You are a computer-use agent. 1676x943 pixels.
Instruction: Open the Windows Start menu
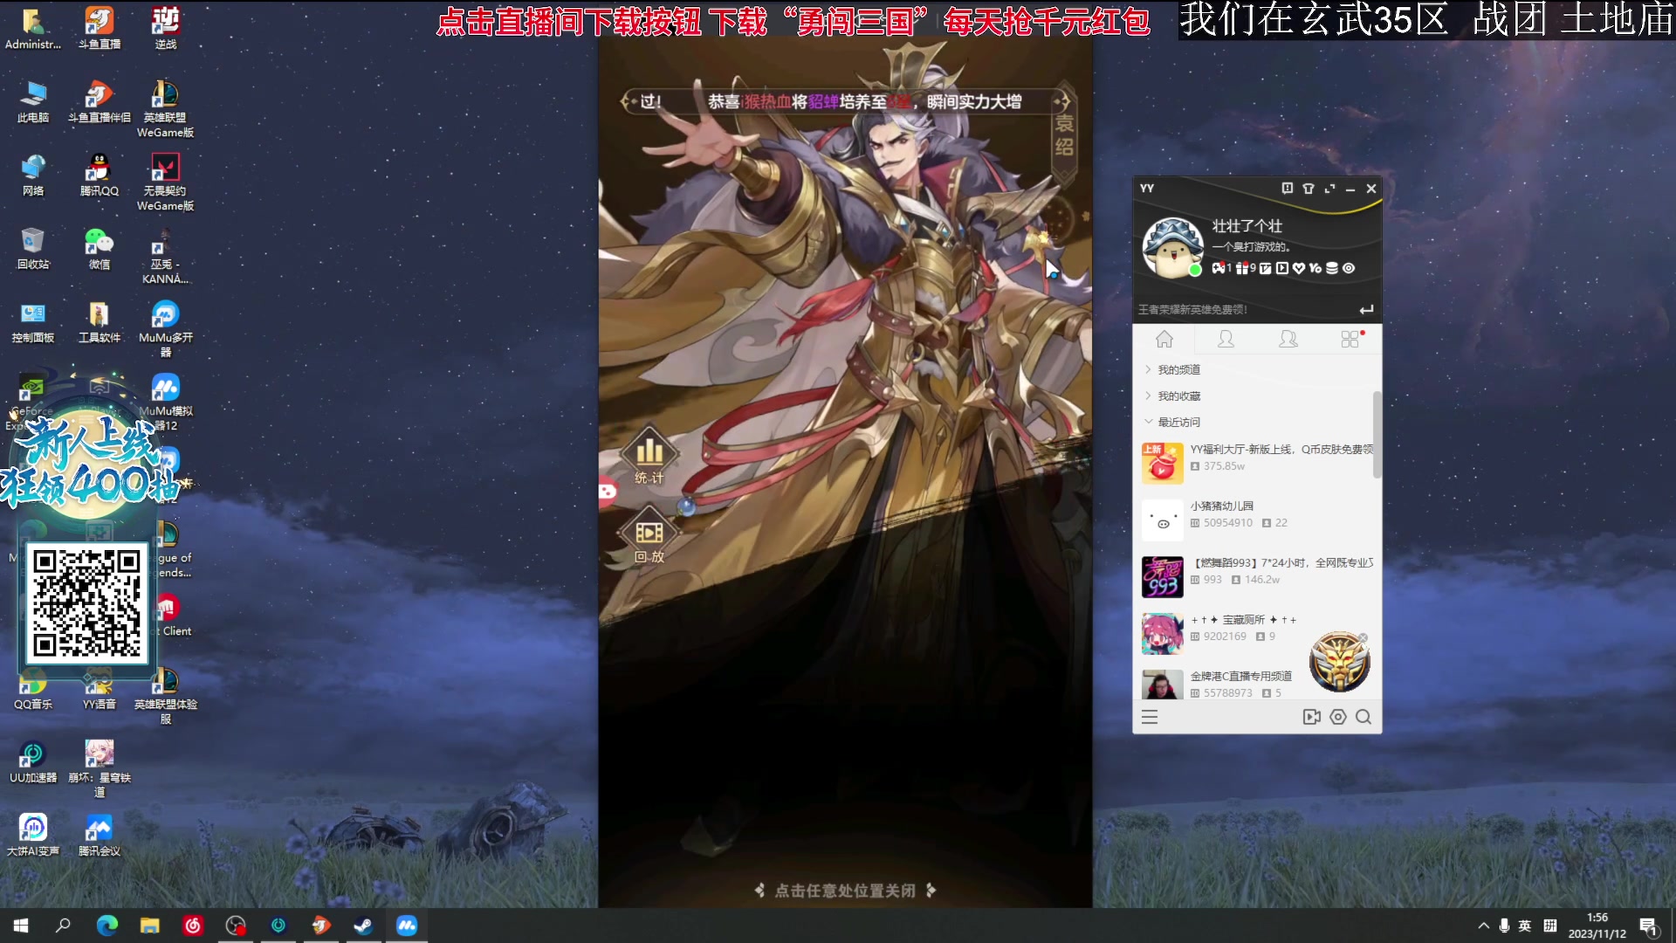tap(21, 926)
